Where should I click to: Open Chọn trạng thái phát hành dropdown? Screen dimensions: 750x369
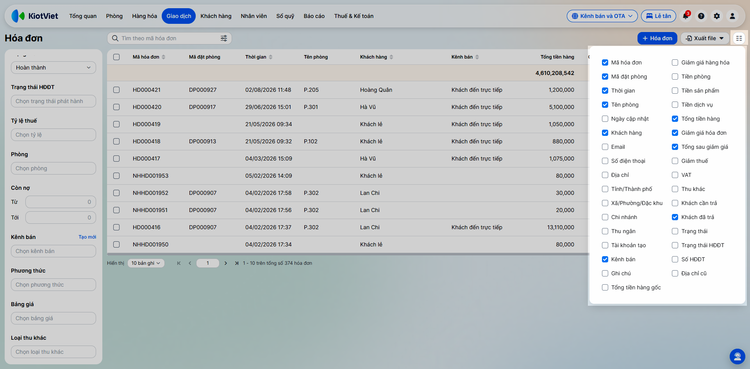pyautogui.click(x=54, y=101)
